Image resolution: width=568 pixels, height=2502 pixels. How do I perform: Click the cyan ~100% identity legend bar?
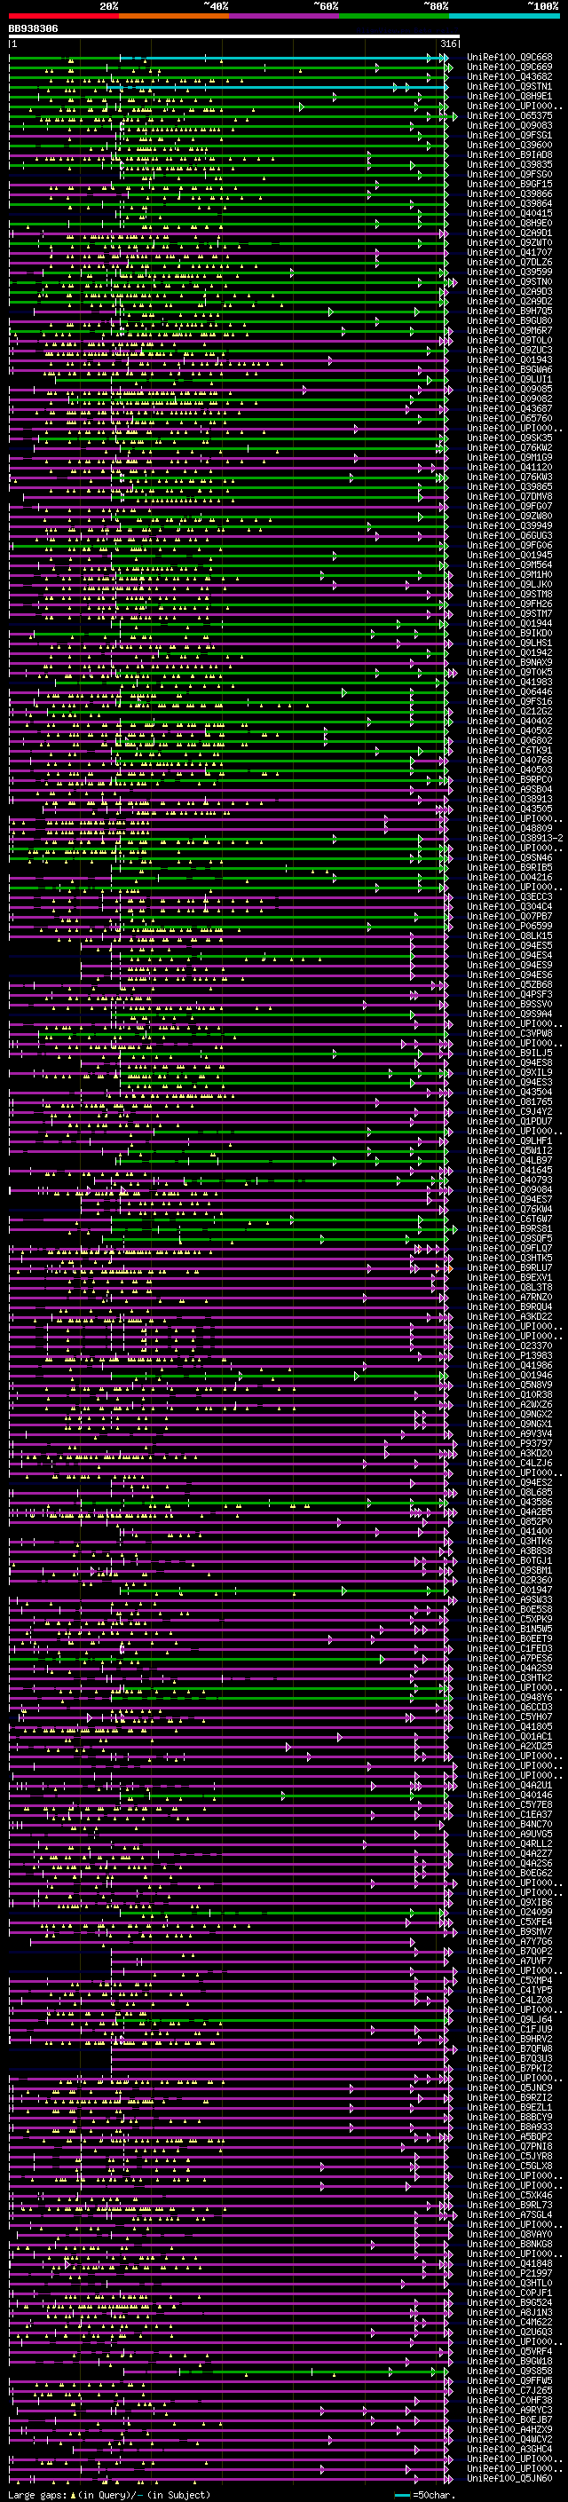click(504, 16)
